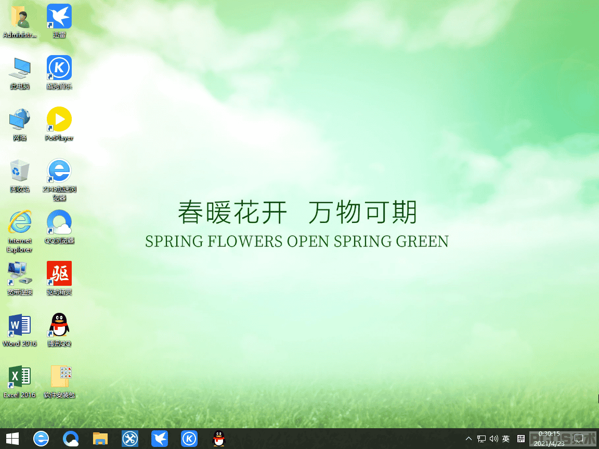This screenshot has width=599, height=449.
Task: Select the 回收站 recycle bin icon
Action: pyautogui.click(x=20, y=176)
